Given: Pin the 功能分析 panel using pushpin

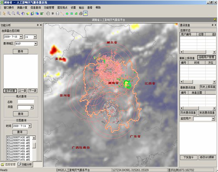Looking at the screenshot, I should pyautogui.click(x=38, y=25).
